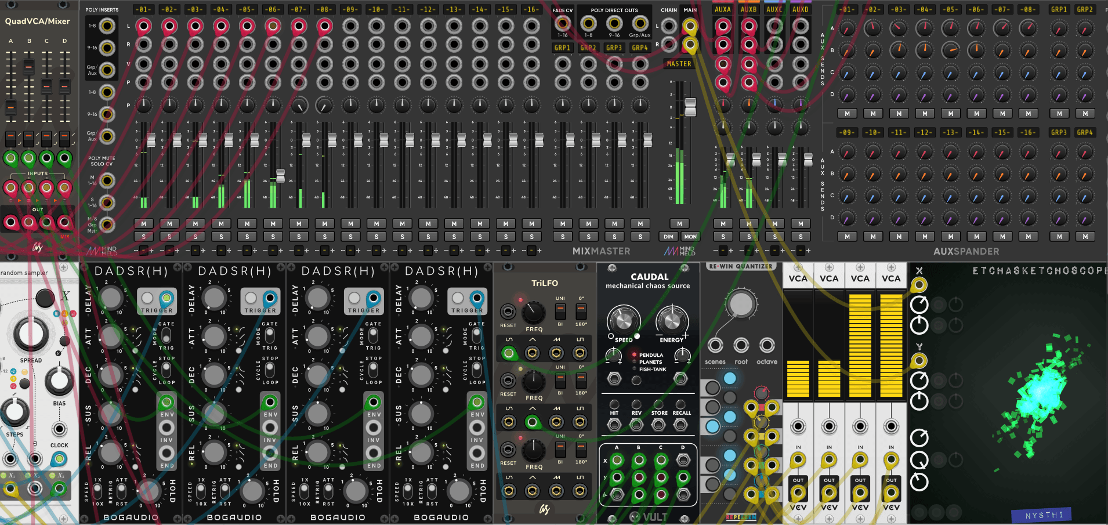Click the CLOCK input jack on random sampler
This screenshot has height=525, width=1108.
[59, 459]
